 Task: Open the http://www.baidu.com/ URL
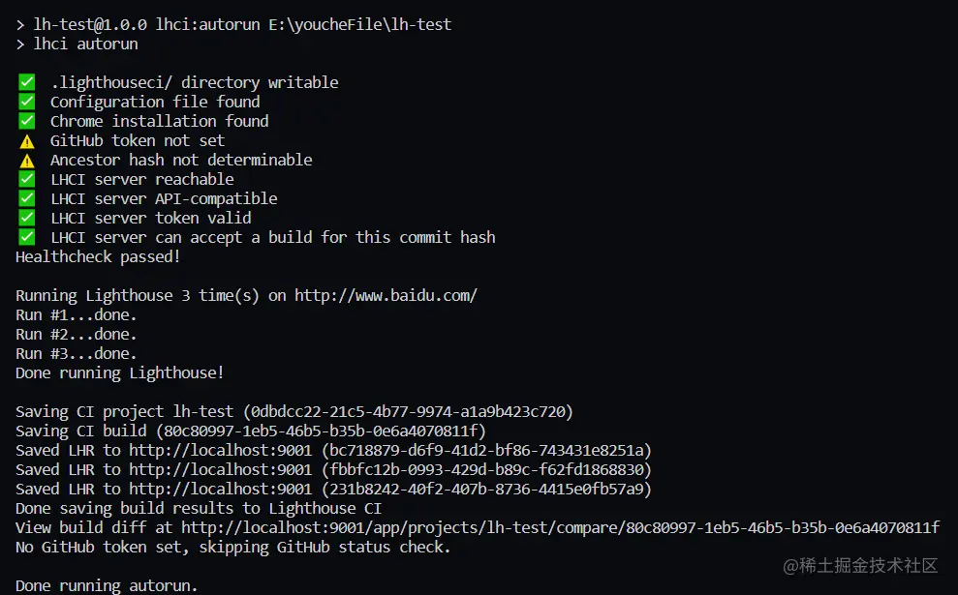[x=386, y=296]
